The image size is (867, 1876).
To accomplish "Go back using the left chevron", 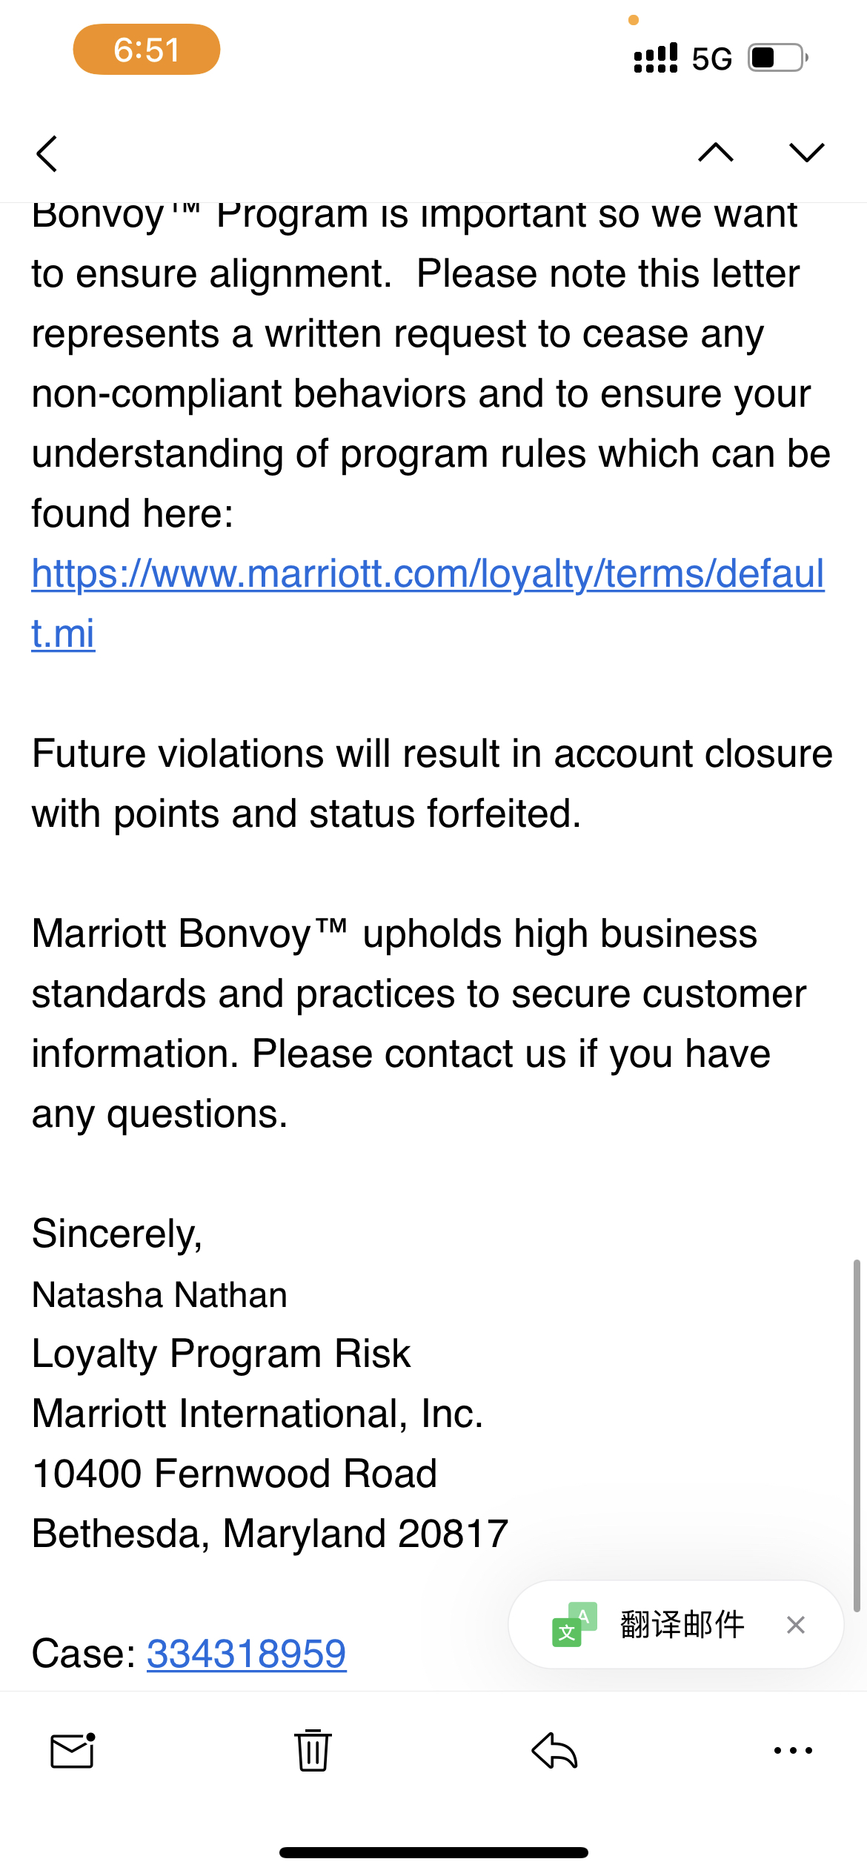I will tap(47, 153).
